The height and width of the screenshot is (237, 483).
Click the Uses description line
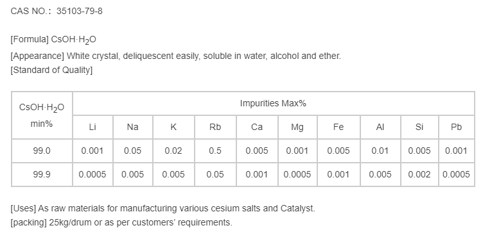[163, 208]
